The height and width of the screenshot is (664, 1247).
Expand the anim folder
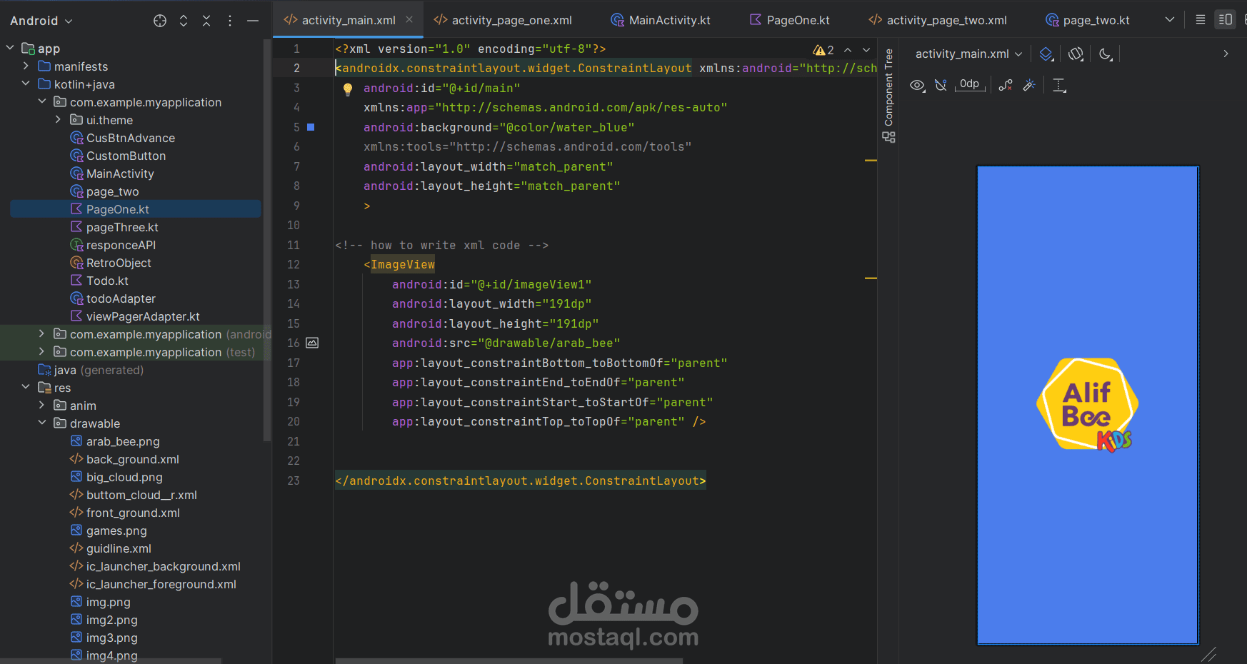click(x=41, y=405)
